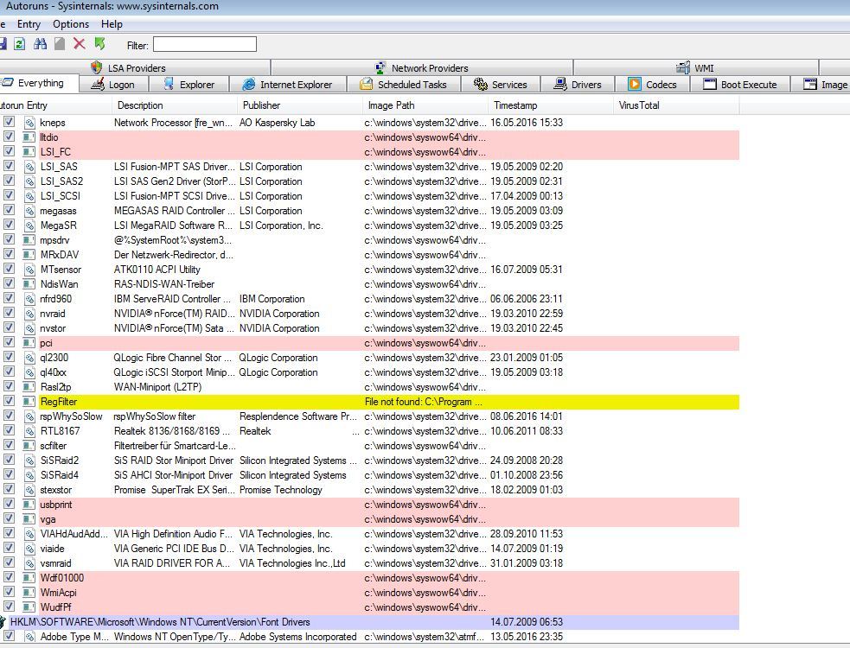Click the file icon next to mpsdrv
This screenshot has height=648, width=850.
point(29,240)
